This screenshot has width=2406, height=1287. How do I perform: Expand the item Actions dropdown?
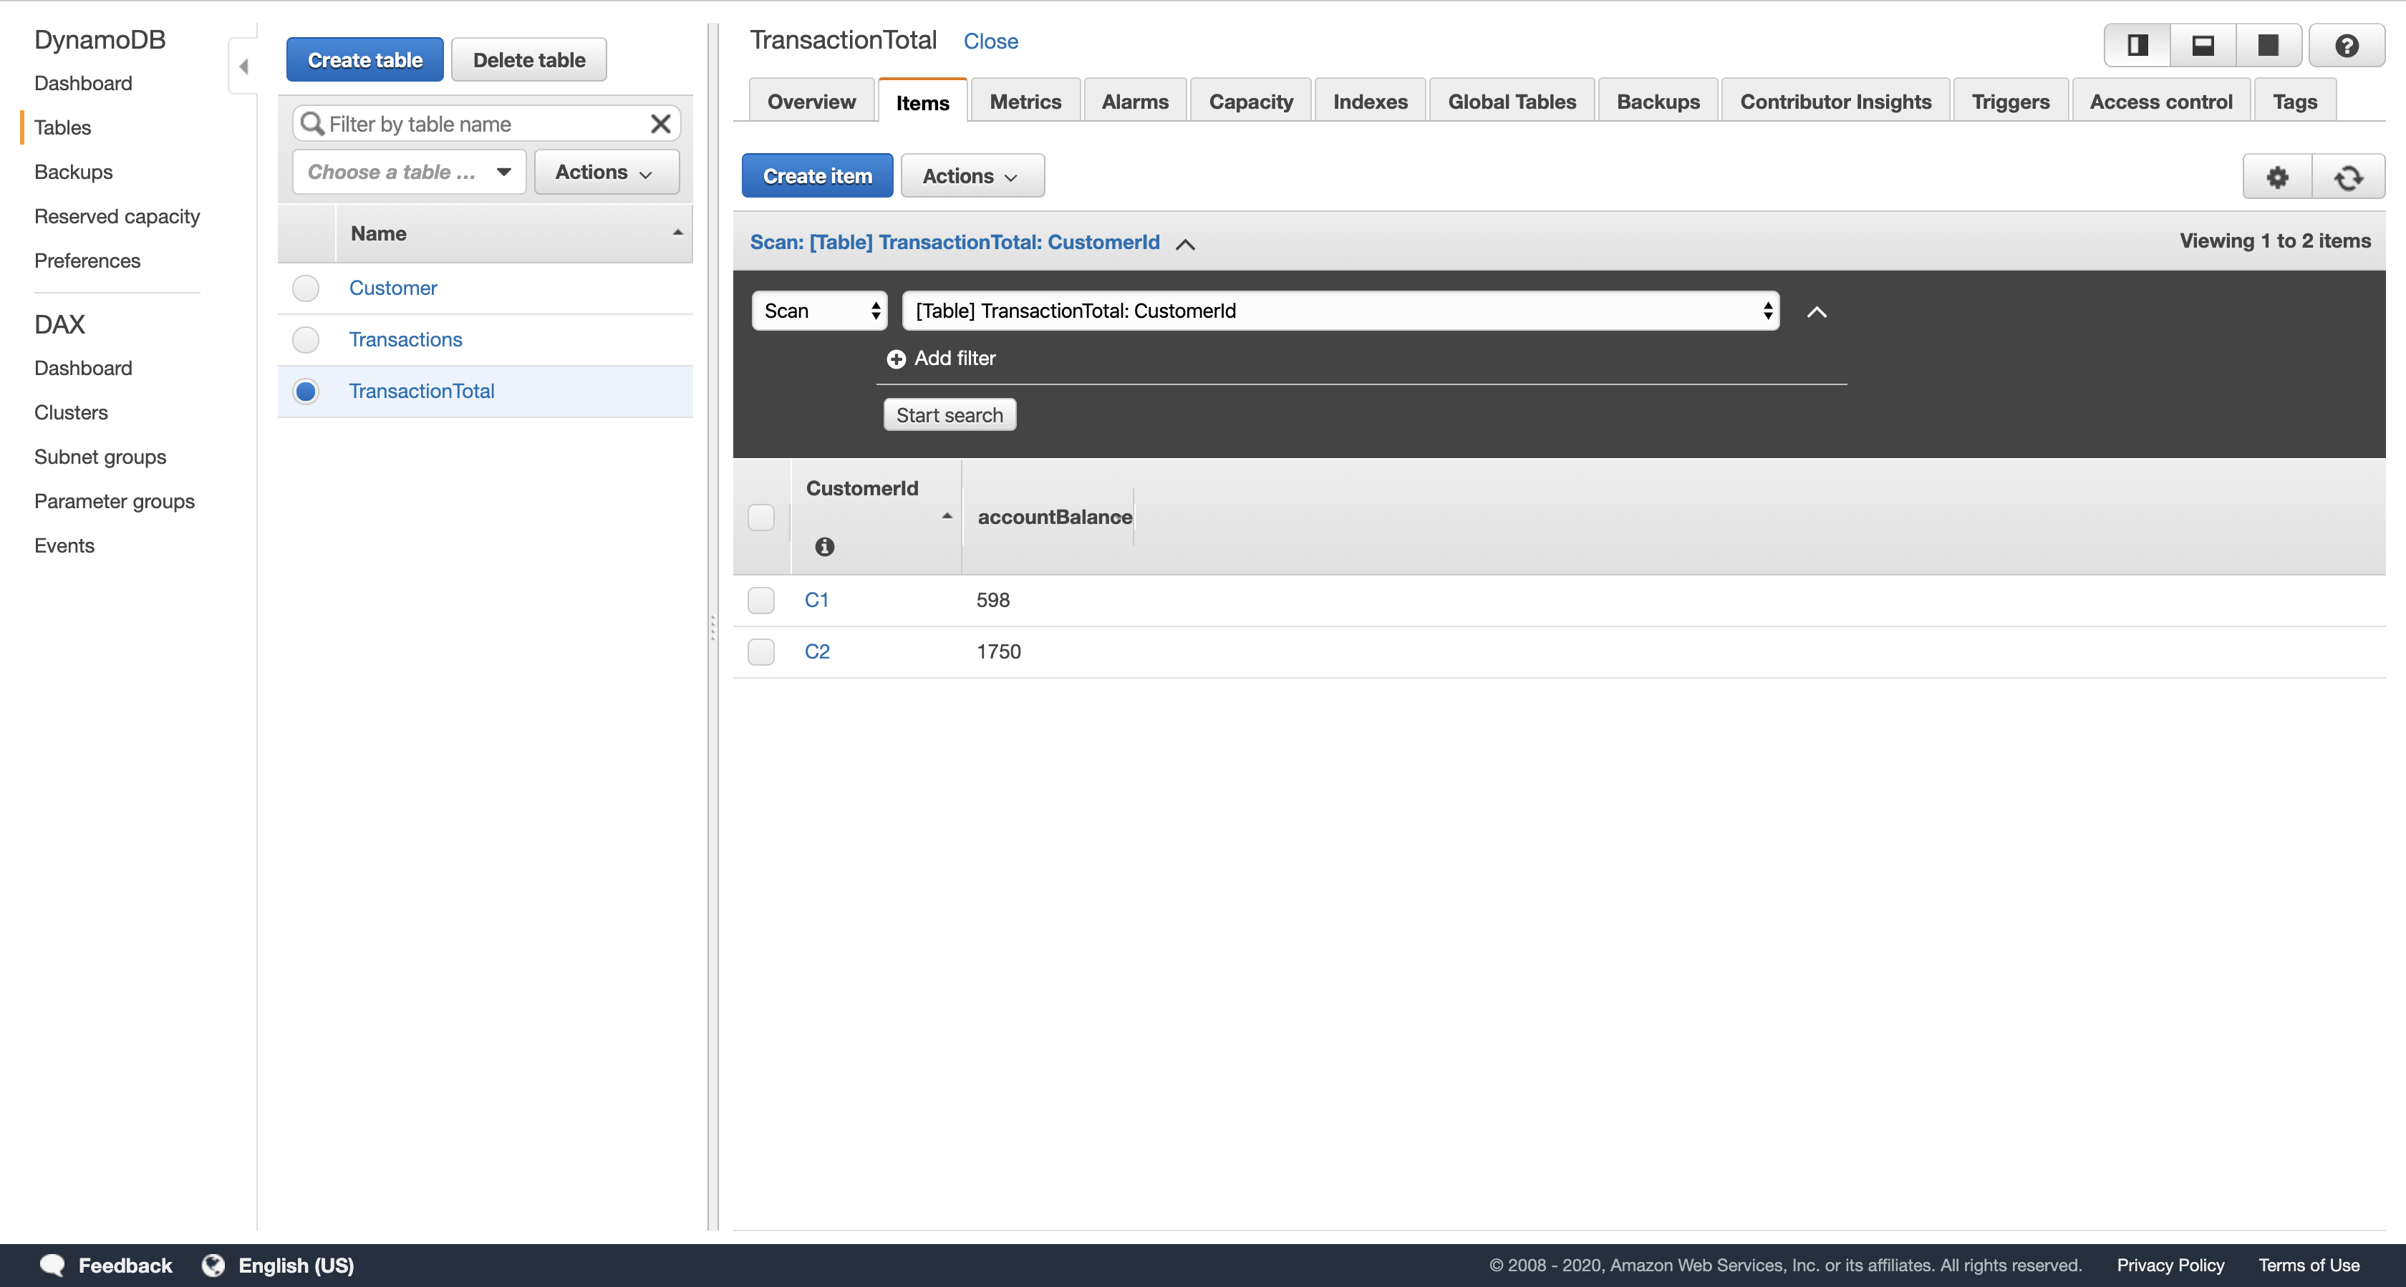point(972,177)
